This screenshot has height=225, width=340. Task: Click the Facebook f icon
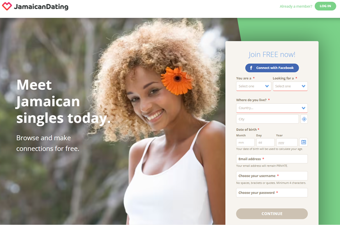(251, 68)
